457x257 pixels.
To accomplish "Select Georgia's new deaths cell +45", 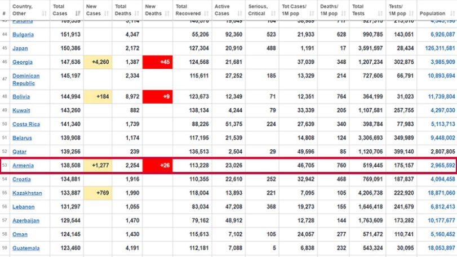I will tap(157, 62).
